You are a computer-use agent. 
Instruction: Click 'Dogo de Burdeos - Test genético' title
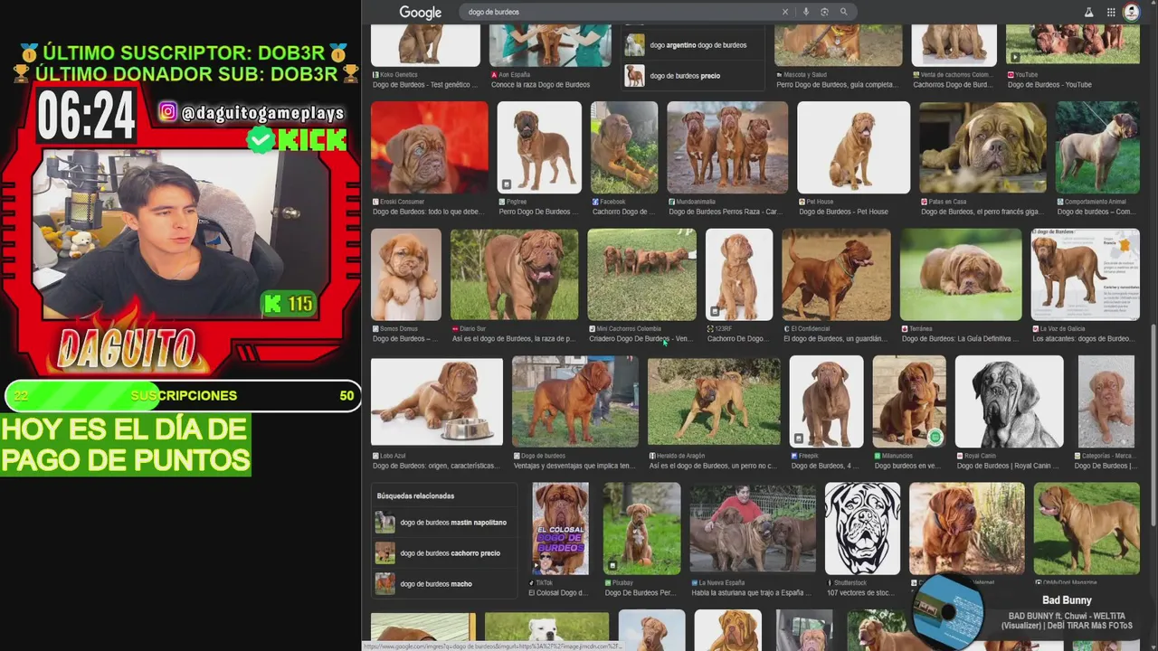coord(425,85)
